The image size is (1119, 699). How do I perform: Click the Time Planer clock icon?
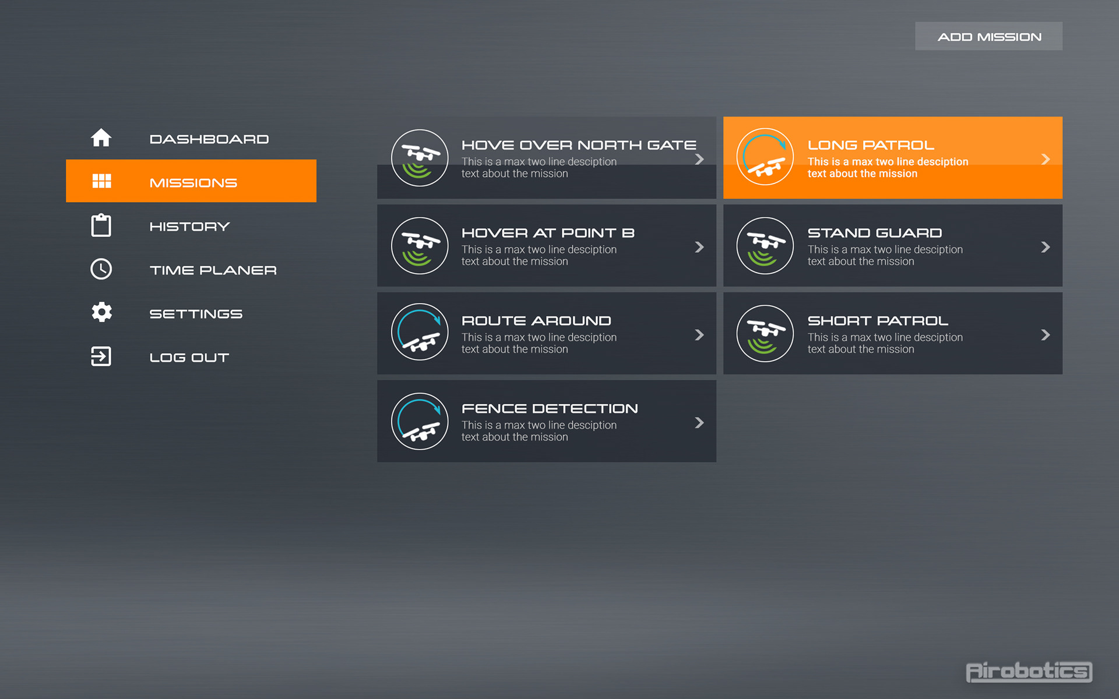101,269
